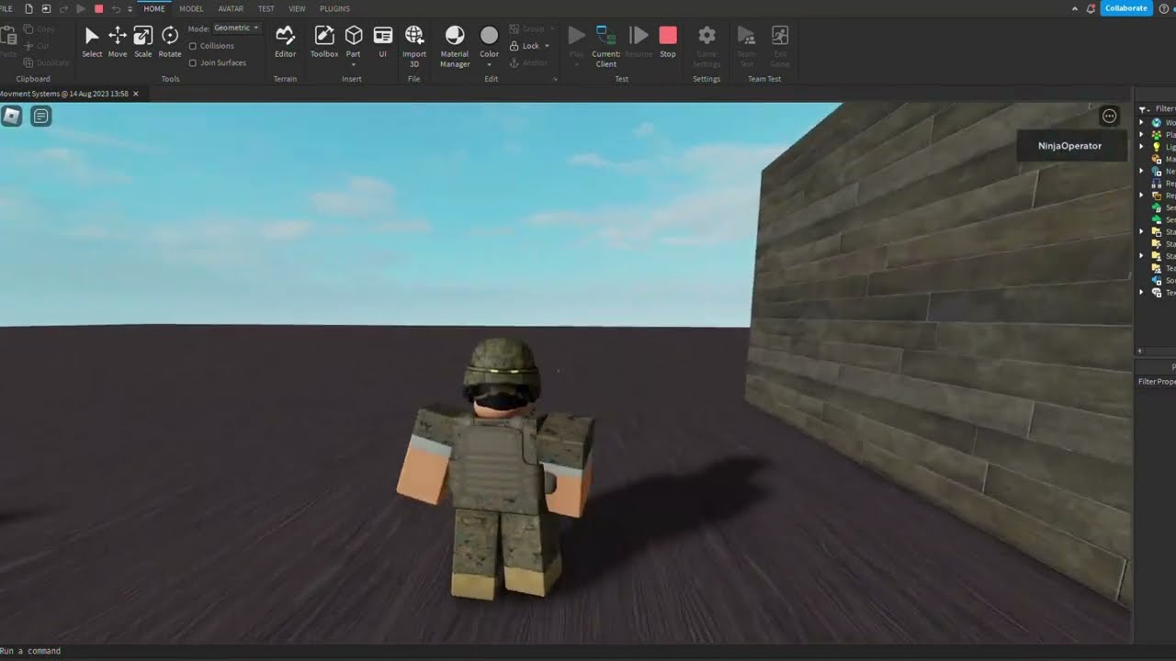The image size is (1176, 661).
Task: Click the Duplicate button in Clipboard group
Action: (x=47, y=62)
